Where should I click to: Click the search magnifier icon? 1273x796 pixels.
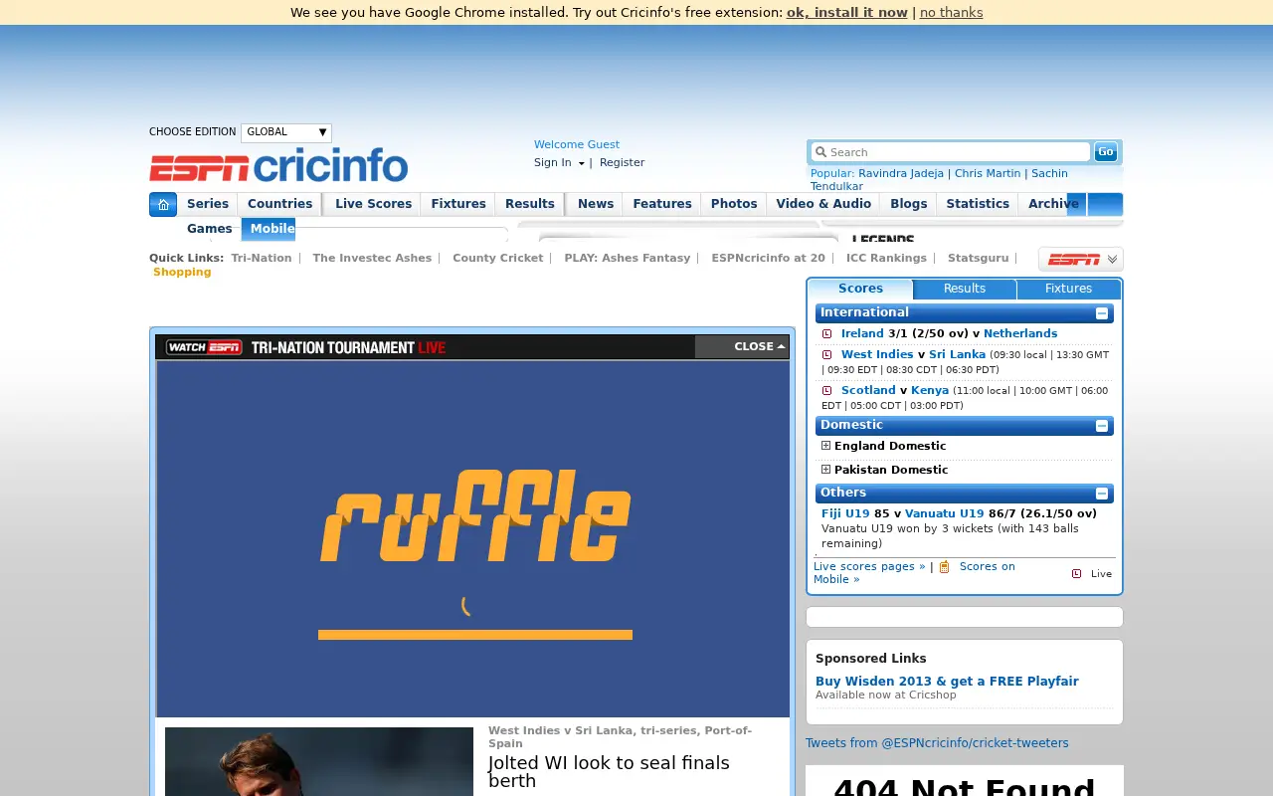point(820,152)
